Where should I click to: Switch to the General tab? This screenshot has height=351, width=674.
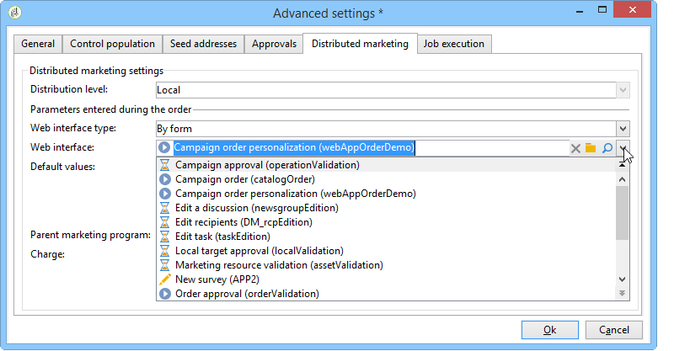coord(38,44)
